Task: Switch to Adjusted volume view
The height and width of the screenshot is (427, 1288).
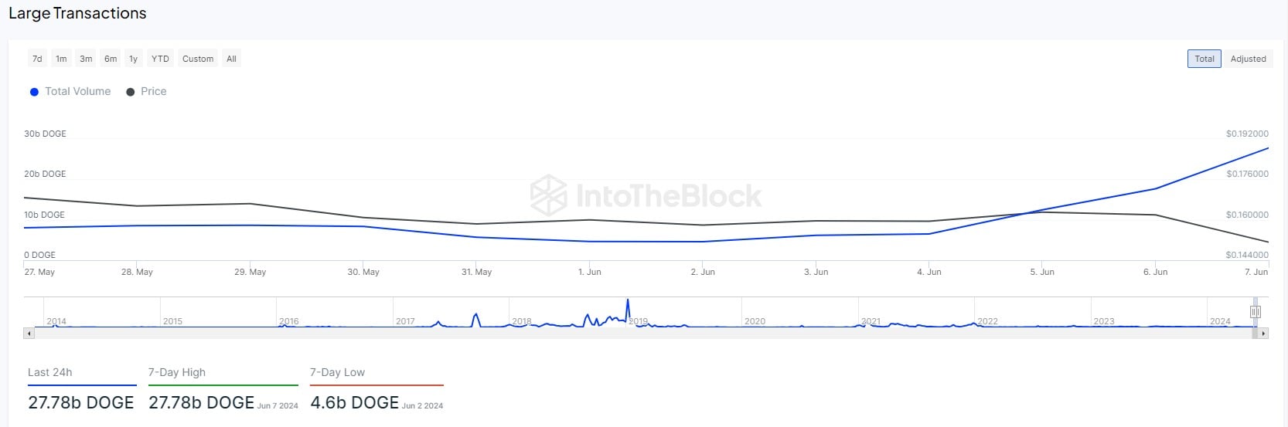Action: 1248,59
